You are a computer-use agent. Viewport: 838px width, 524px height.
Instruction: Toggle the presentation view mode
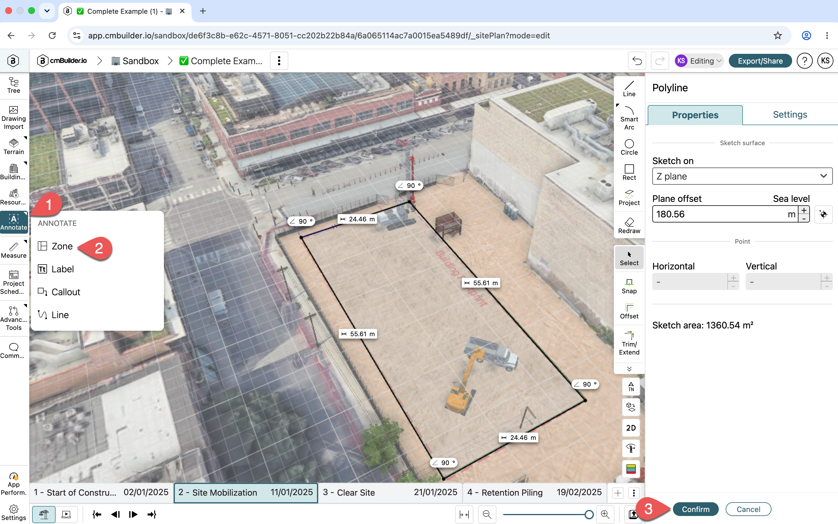point(66,514)
